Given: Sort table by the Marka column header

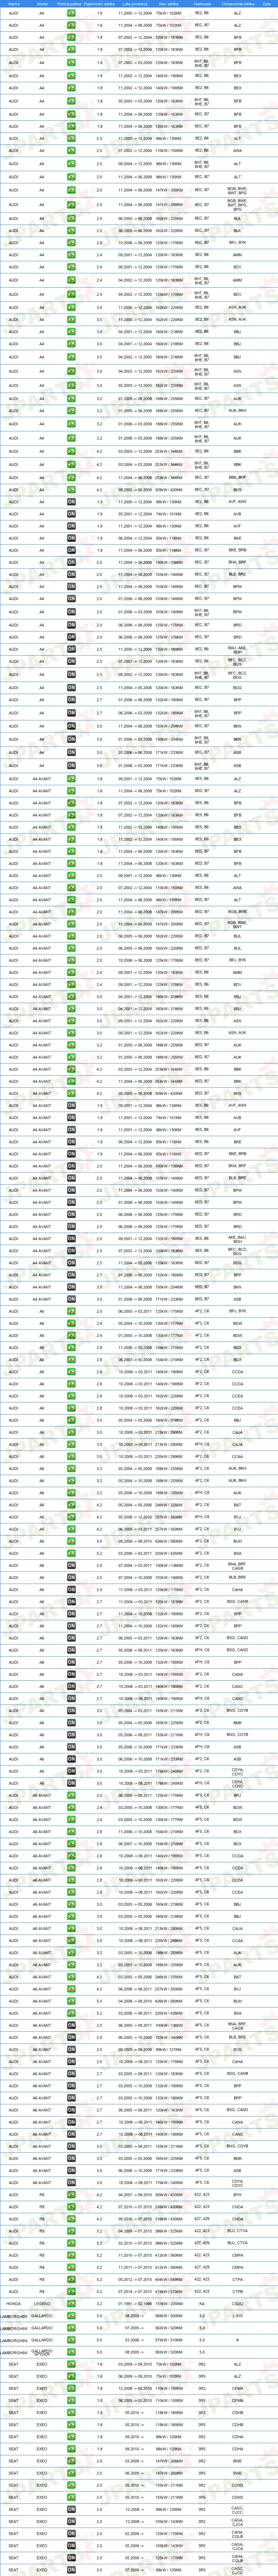Looking at the screenshot, I should (13, 4).
